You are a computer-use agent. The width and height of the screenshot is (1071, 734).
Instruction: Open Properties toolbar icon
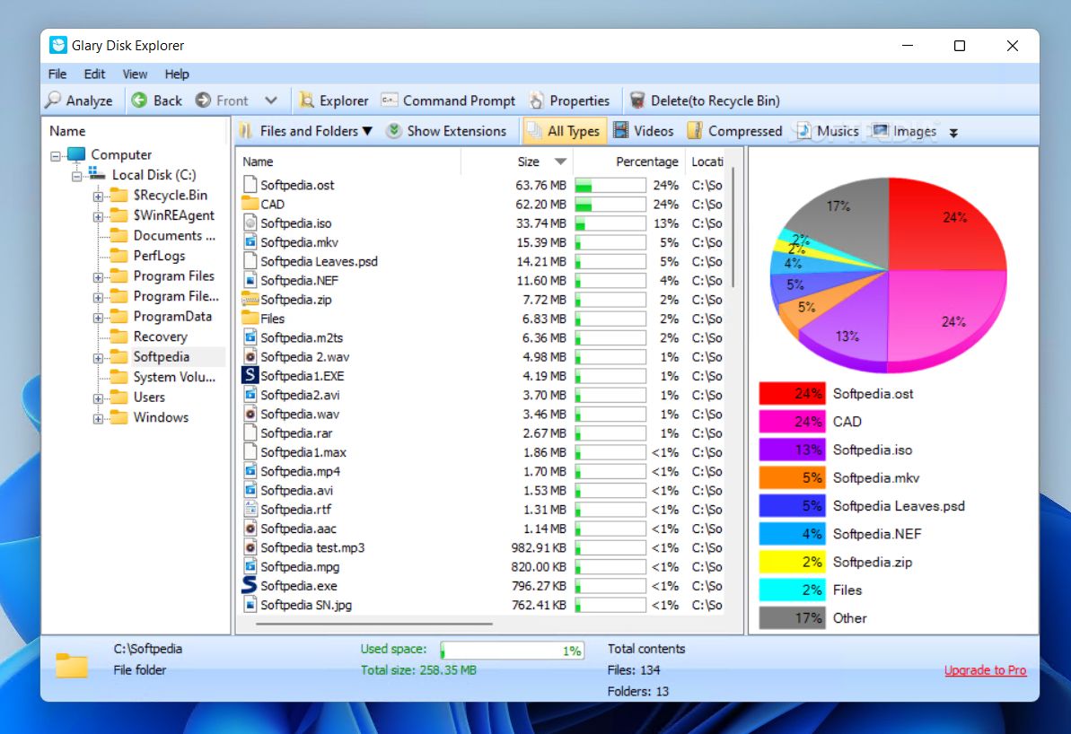pyautogui.click(x=536, y=100)
